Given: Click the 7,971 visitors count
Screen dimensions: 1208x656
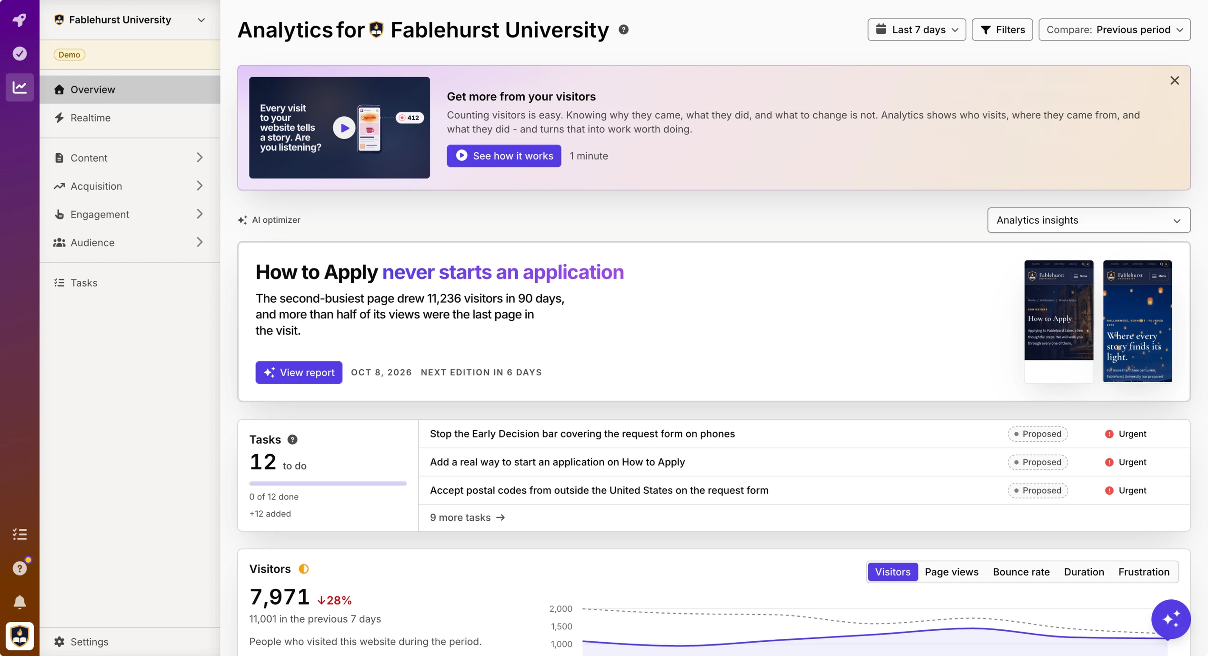Looking at the screenshot, I should (280, 596).
